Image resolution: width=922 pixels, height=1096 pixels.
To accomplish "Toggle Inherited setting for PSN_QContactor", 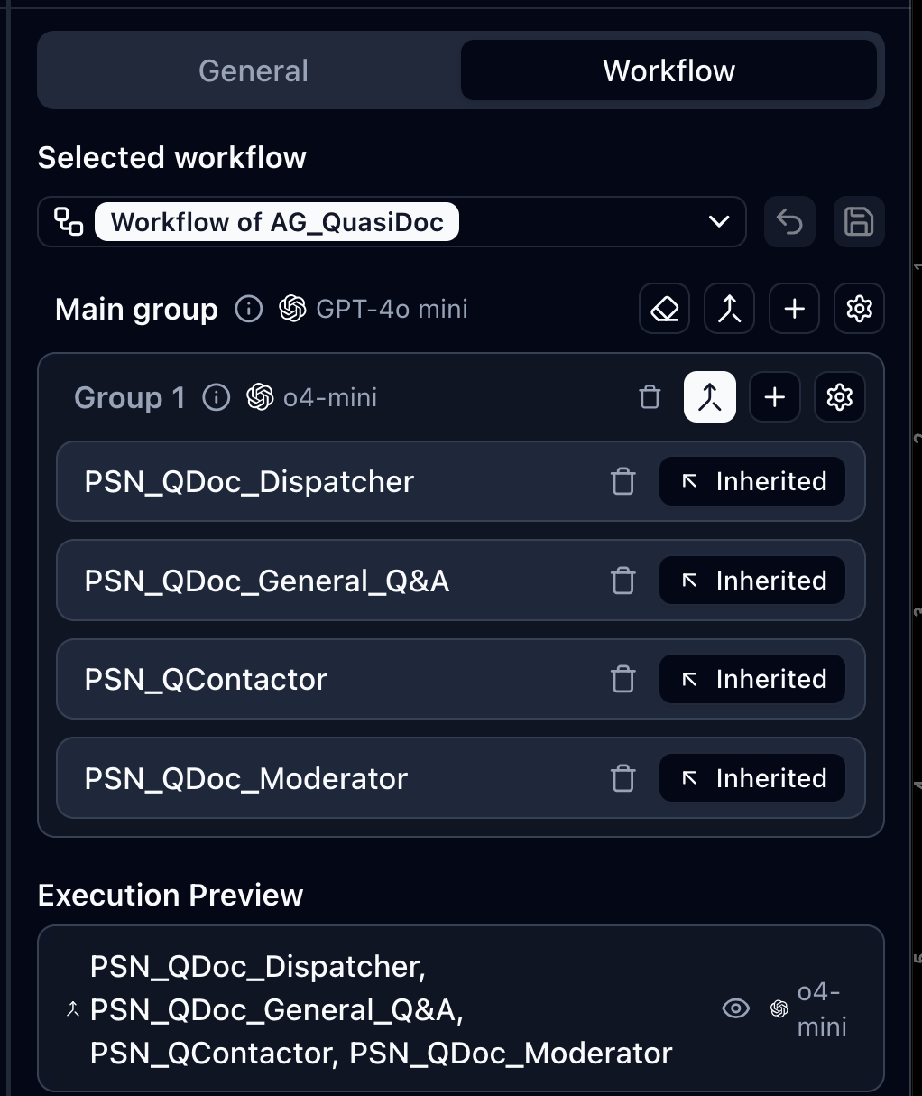I will (752, 679).
